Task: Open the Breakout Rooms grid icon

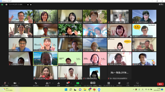Action: point(109,83)
